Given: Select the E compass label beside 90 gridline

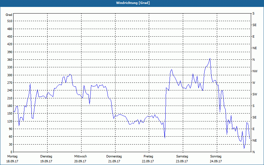Looking at the screenshot, I should click(253, 129).
